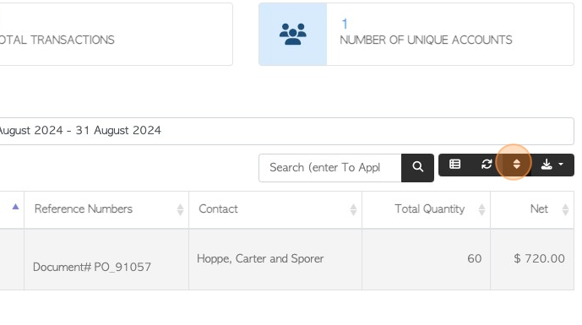Click the unique accounts people icon
Image resolution: width=582 pixels, height=325 pixels.
click(x=293, y=34)
